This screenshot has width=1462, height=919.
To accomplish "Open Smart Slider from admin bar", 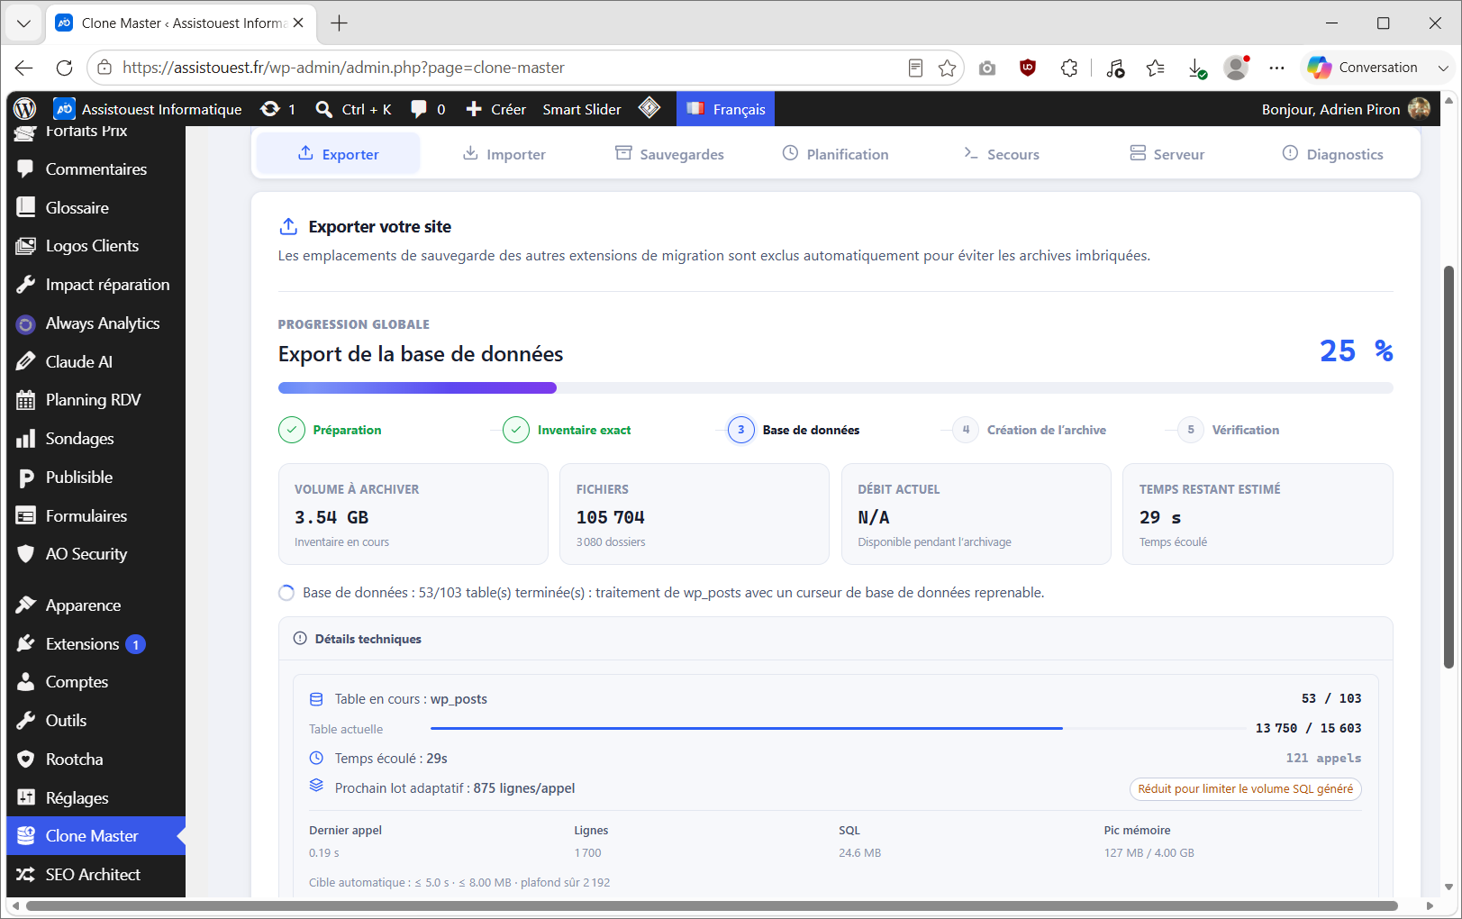I will 582,109.
